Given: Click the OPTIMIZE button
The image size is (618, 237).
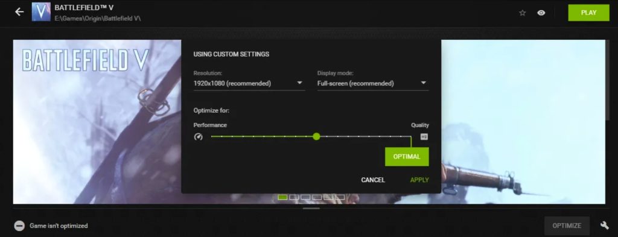Looking at the screenshot, I should (567, 226).
